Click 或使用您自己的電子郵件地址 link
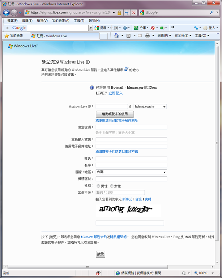Viewport: 222px width, 278px height. [x=117, y=121]
